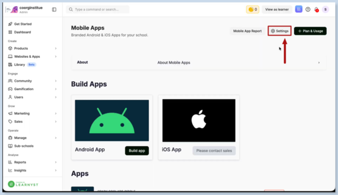Expand the Products submenu chevron

coord(55,48)
